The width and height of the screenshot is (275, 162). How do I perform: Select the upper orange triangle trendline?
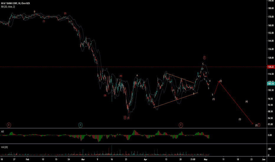pos(180,78)
